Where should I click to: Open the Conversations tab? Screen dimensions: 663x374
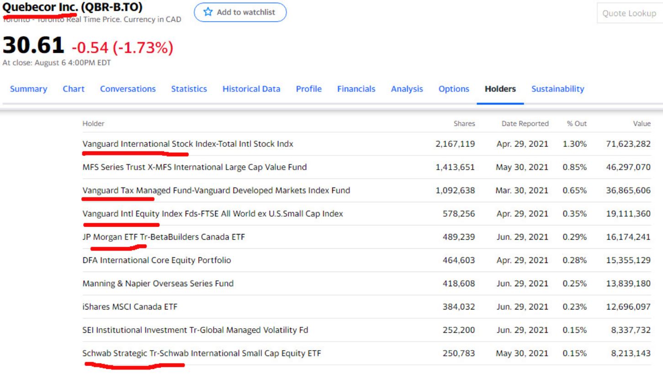point(127,89)
